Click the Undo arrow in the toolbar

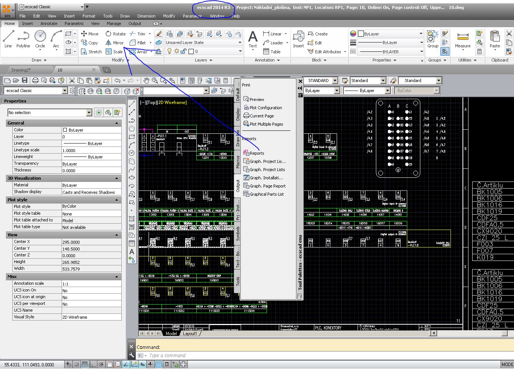coord(117,80)
